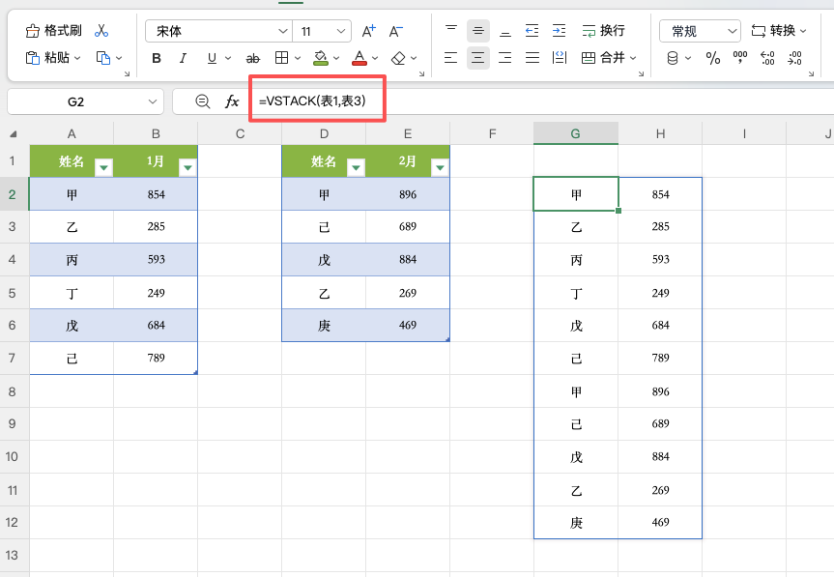
Task: Open the filter dropdown for 2月 column
Action: pos(440,168)
